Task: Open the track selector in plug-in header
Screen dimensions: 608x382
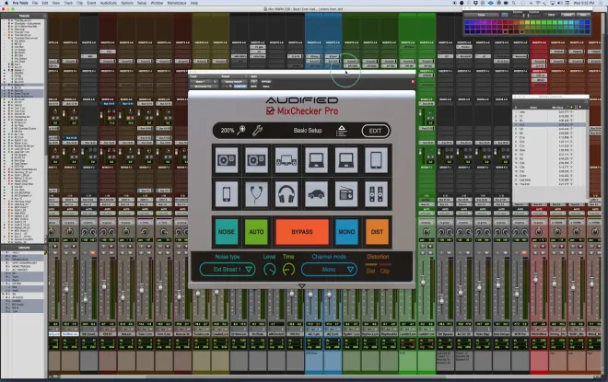Action: coord(201,82)
